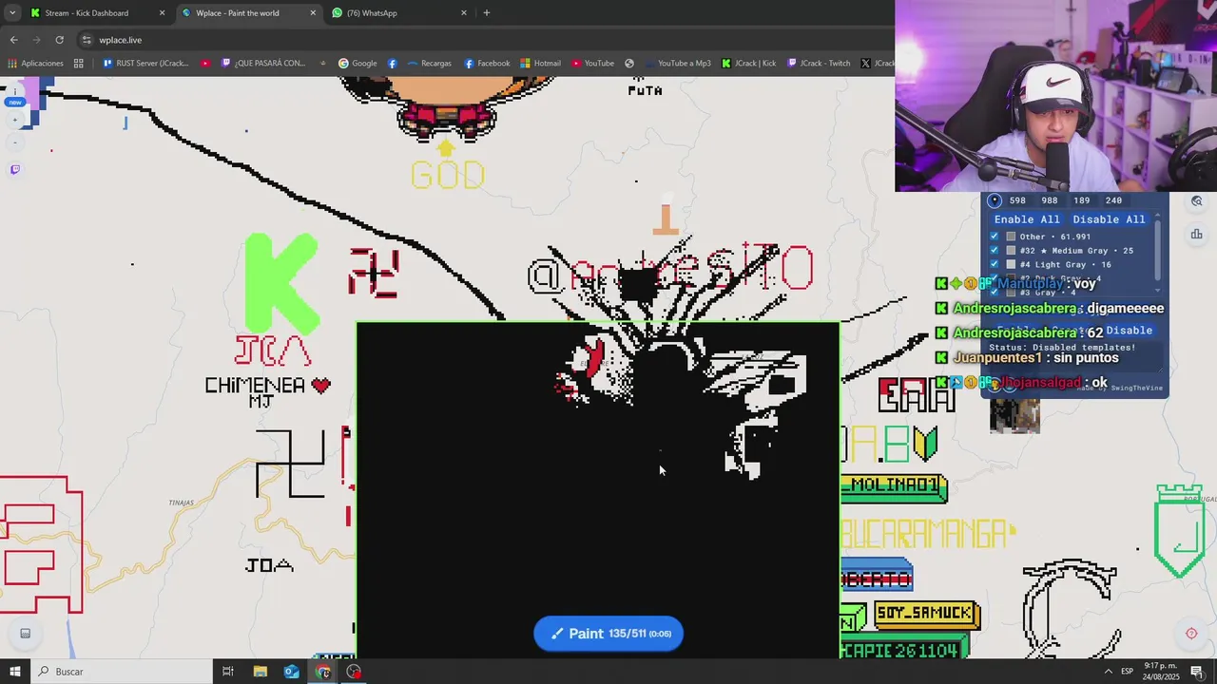
Task: Click the 988 coordinate field
Action: 1050,200
